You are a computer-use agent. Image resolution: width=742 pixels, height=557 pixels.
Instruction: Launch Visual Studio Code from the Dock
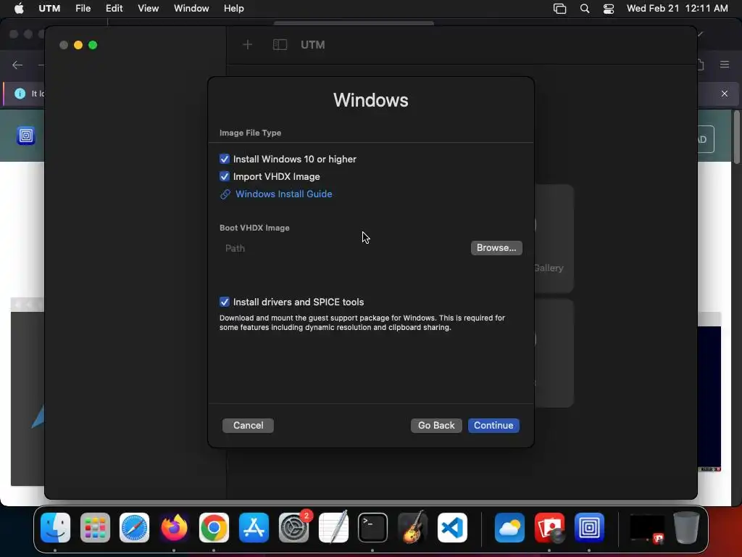(x=452, y=527)
